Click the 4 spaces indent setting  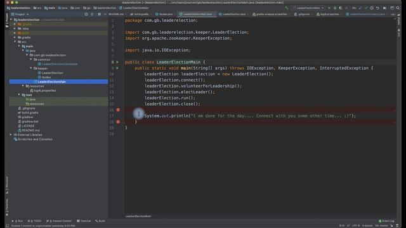coord(367,225)
